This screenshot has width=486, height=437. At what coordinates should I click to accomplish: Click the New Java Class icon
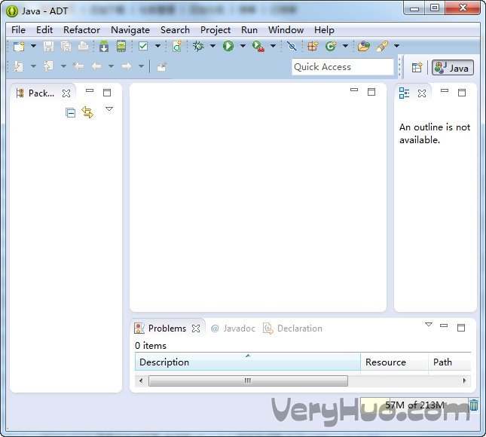pyautogui.click(x=331, y=46)
